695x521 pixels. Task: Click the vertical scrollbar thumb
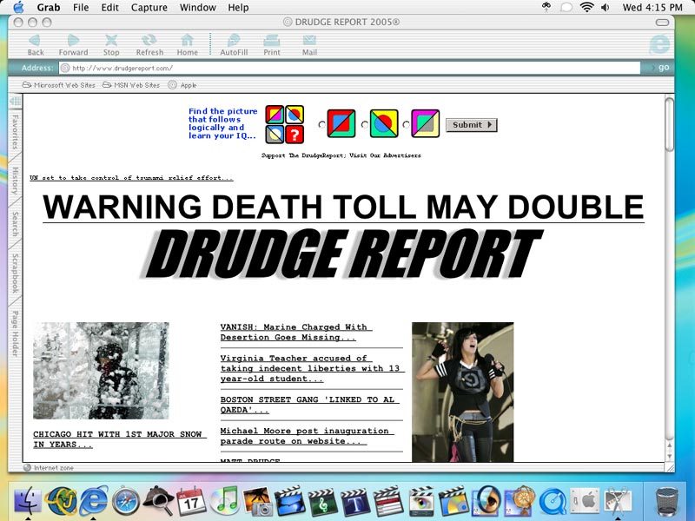(670, 124)
